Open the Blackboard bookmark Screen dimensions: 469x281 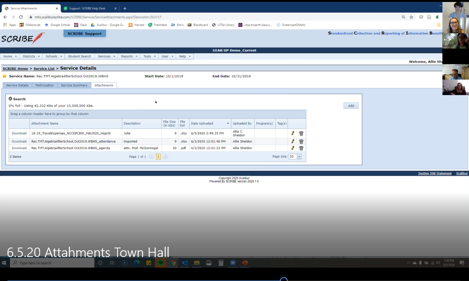(198, 25)
